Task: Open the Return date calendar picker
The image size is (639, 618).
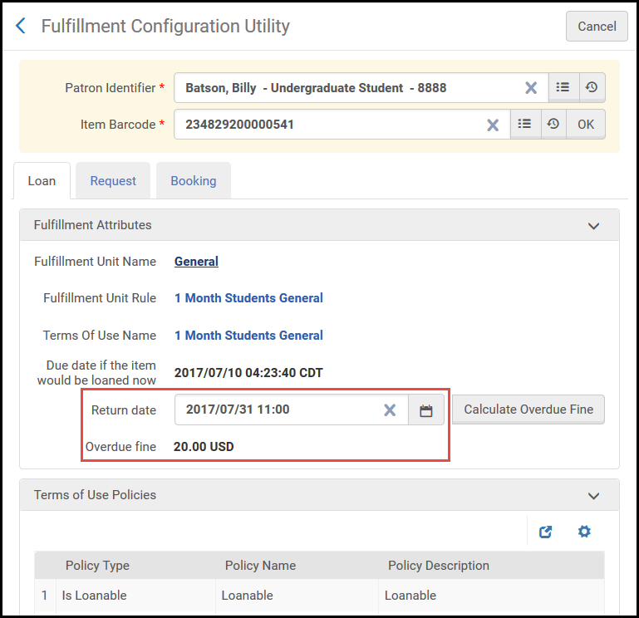Action: pyautogui.click(x=426, y=410)
